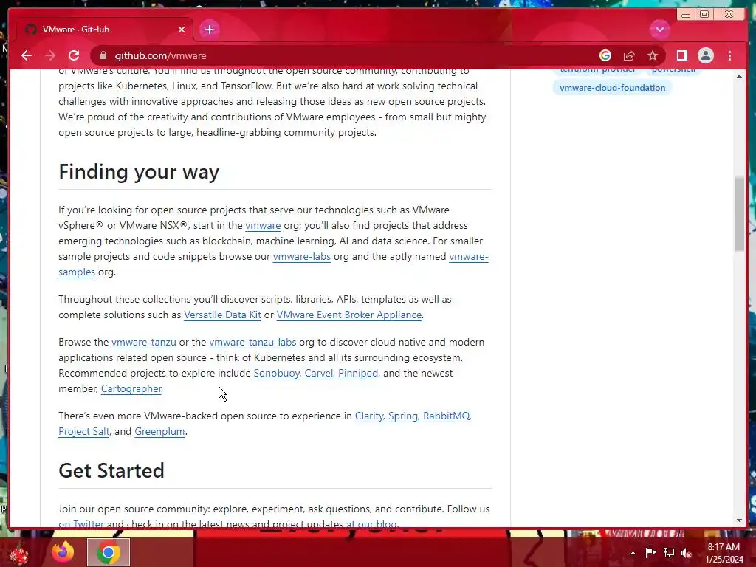Open the Cartographer link

coord(131,388)
